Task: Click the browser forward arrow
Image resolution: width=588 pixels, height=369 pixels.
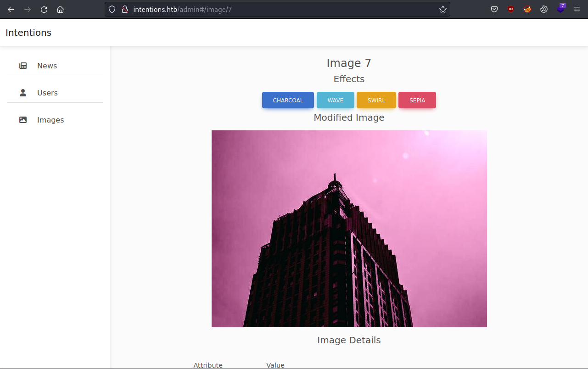Action: pyautogui.click(x=28, y=9)
